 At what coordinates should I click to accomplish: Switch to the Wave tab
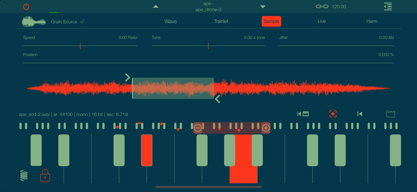171,22
